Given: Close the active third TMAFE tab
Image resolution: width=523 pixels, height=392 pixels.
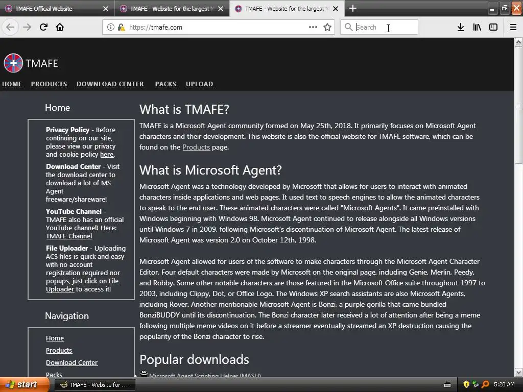Looking at the screenshot, I should click(336, 9).
